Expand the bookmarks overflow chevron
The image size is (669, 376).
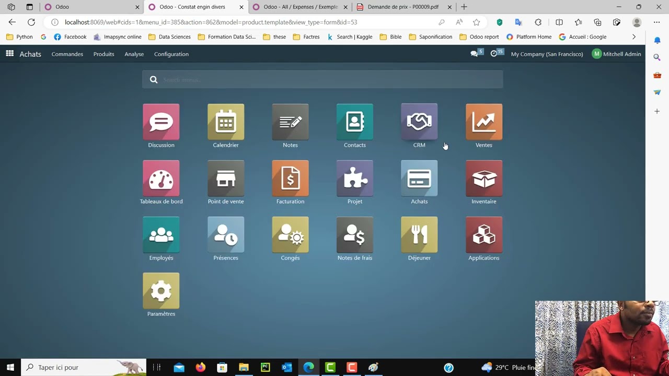(634, 37)
